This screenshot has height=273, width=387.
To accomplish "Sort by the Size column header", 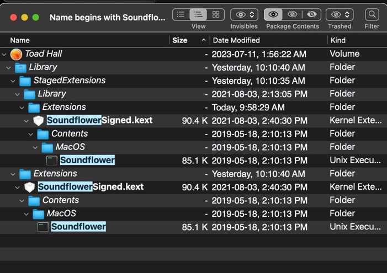I will (x=179, y=40).
